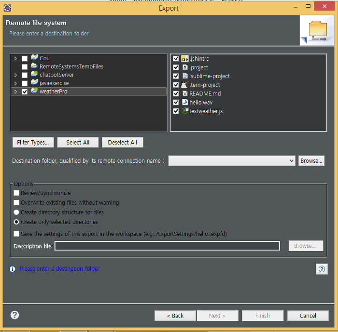Click the .sublime-project document icon
The image size is (338, 332).
185,76
